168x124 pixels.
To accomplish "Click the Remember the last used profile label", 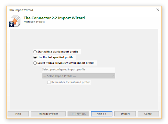I will point(71,82).
